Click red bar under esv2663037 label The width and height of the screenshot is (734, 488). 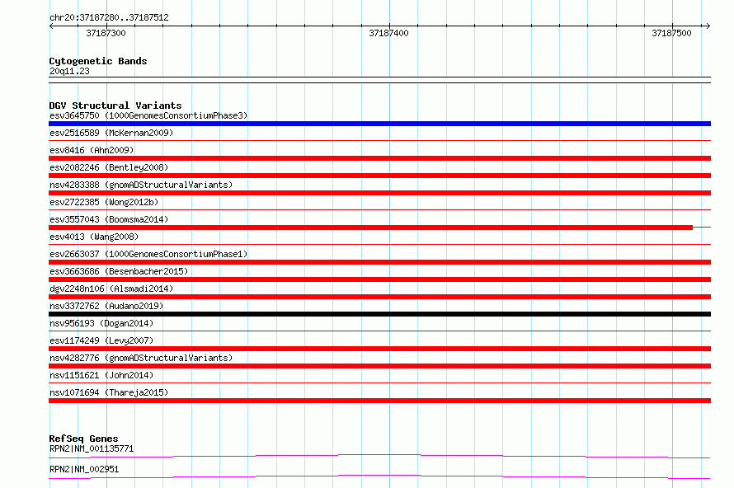379,262
